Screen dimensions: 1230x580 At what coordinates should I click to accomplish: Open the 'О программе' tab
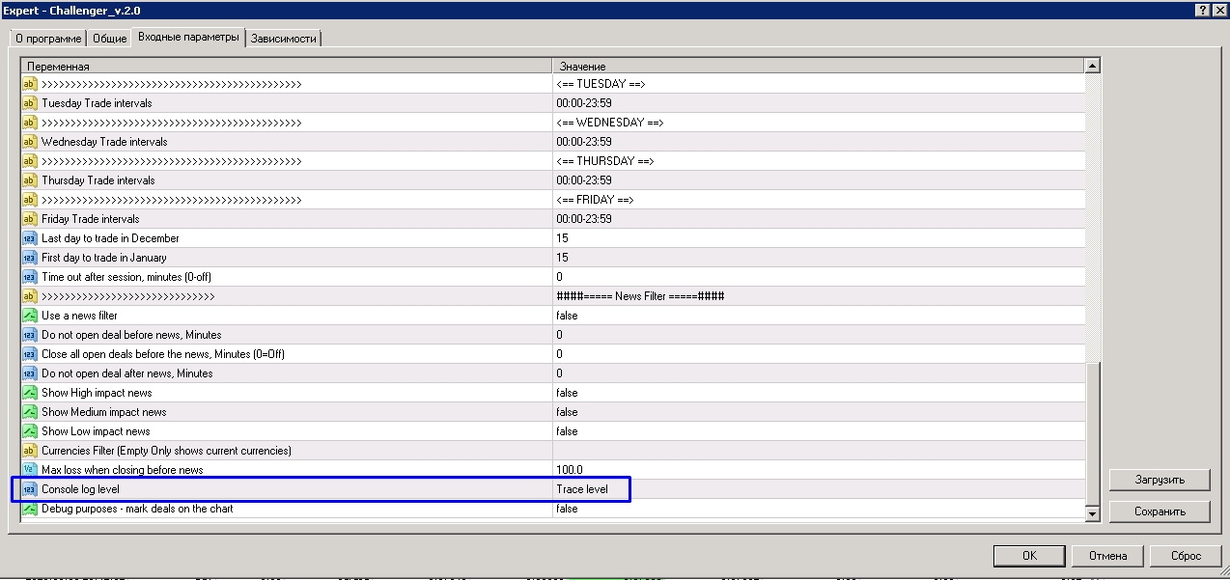(48, 39)
